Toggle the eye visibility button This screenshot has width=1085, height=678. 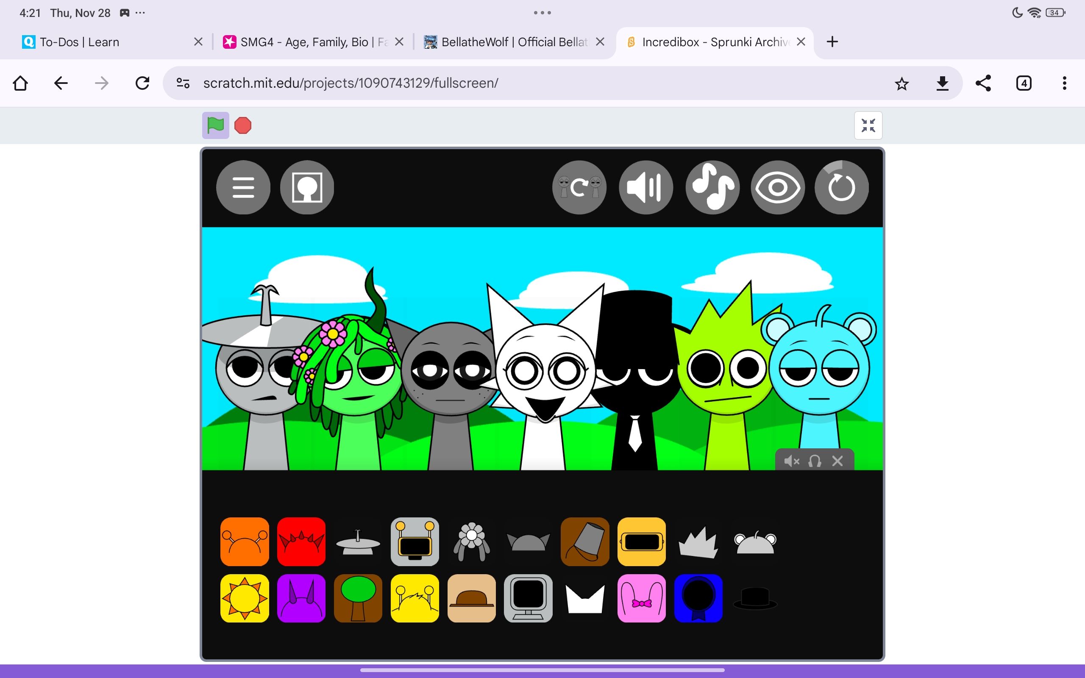coord(777,187)
